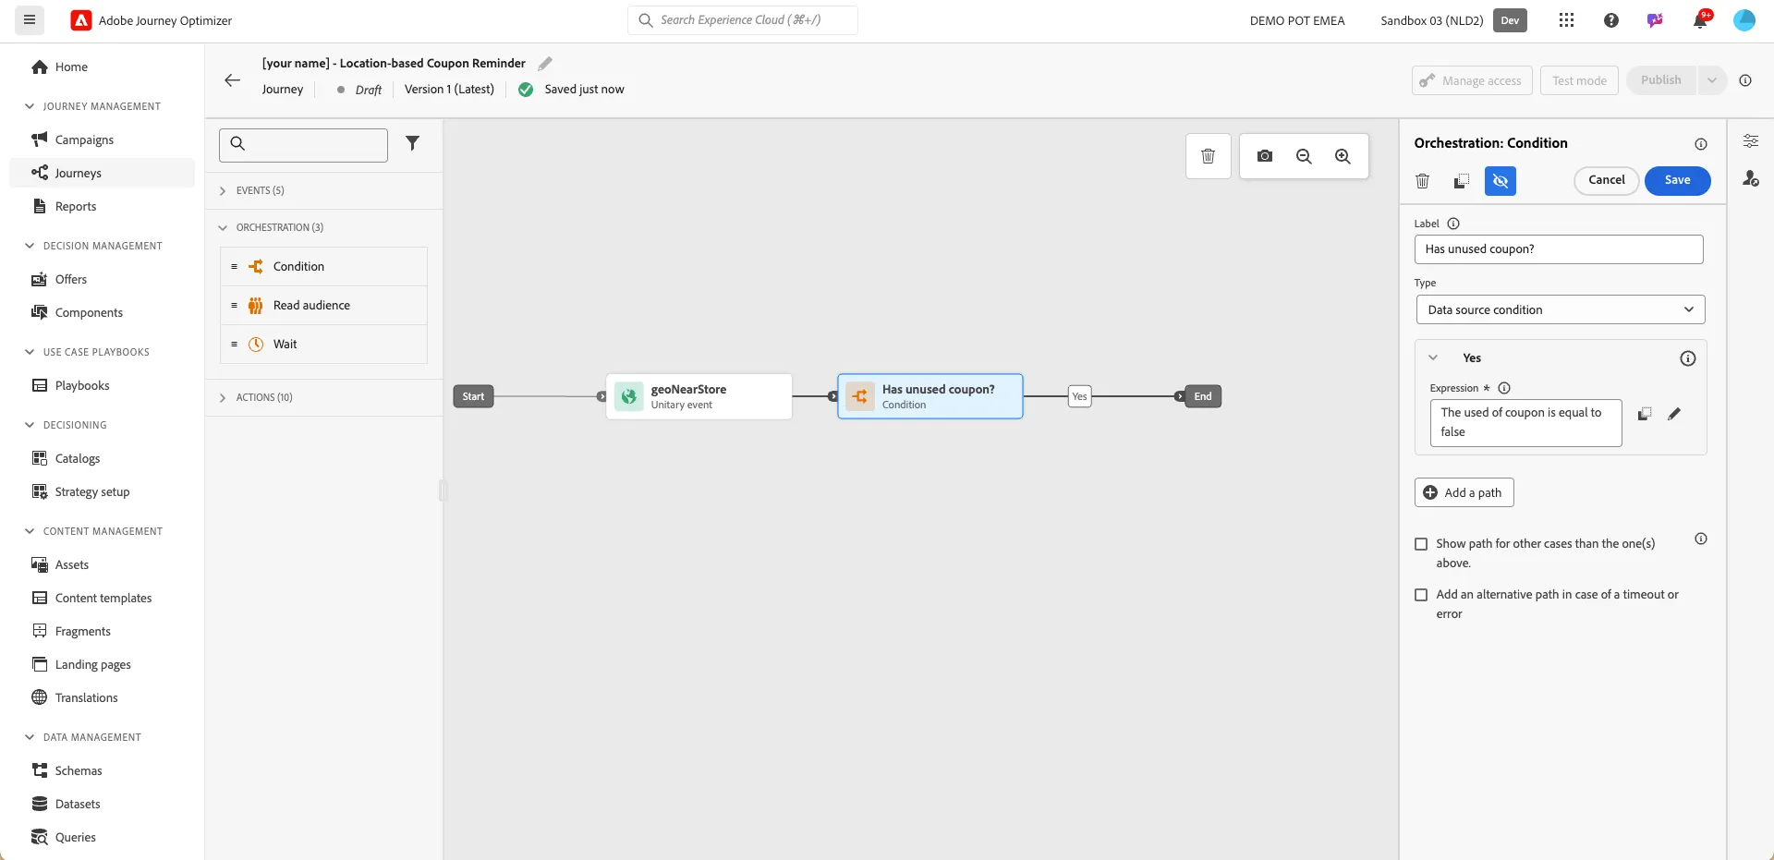
Task: Open the user profile avatar
Action: [x=1744, y=20]
